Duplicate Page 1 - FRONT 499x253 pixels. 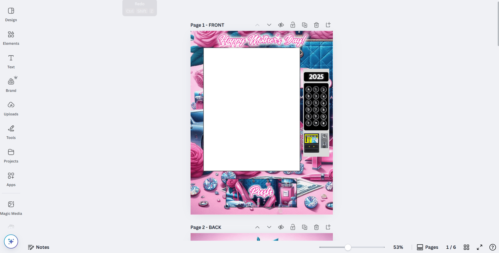point(304,25)
